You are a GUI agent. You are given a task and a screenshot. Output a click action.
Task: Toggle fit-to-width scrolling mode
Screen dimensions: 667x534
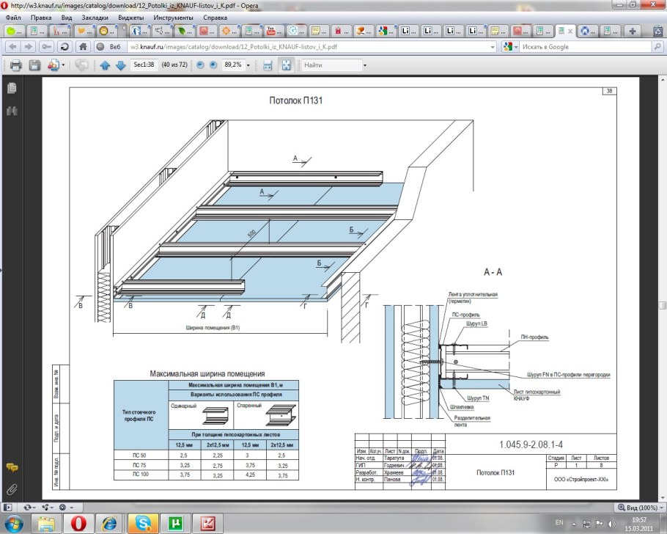268,65
